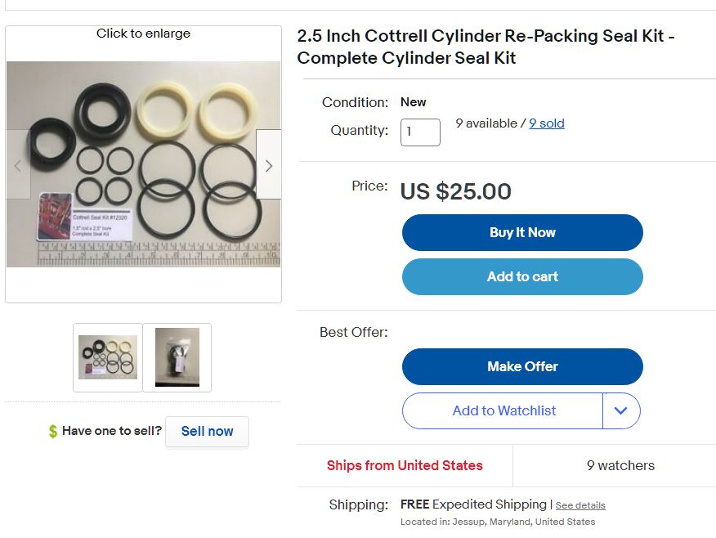The width and height of the screenshot is (716, 538).
Task: Click the "Ships from United States" label
Action: [405, 466]
